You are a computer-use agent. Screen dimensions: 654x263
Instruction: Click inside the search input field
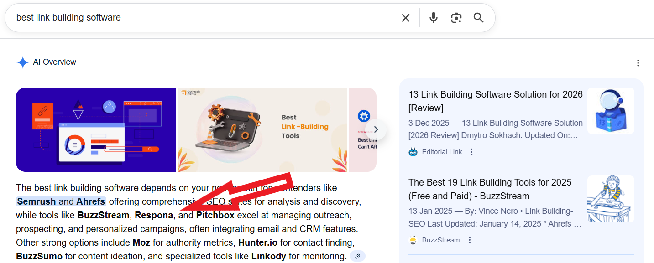183,17
